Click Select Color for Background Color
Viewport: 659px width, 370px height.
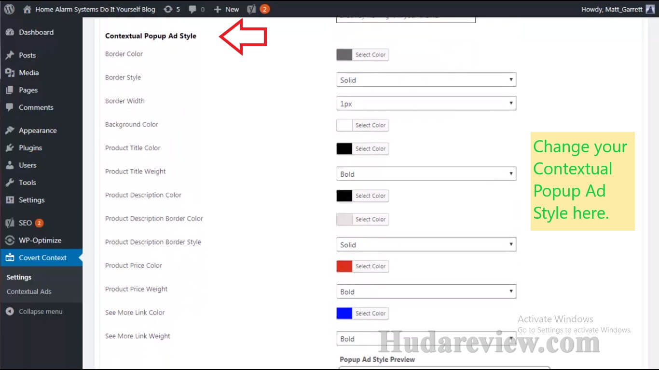click(x=371, y=125)
